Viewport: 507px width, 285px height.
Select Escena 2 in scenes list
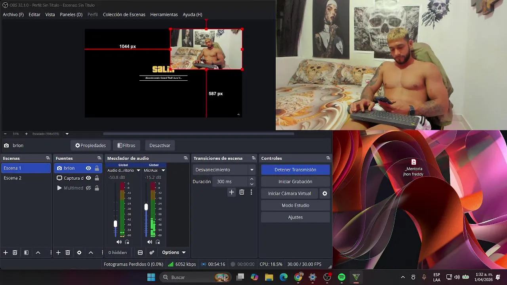click(26, 178)
